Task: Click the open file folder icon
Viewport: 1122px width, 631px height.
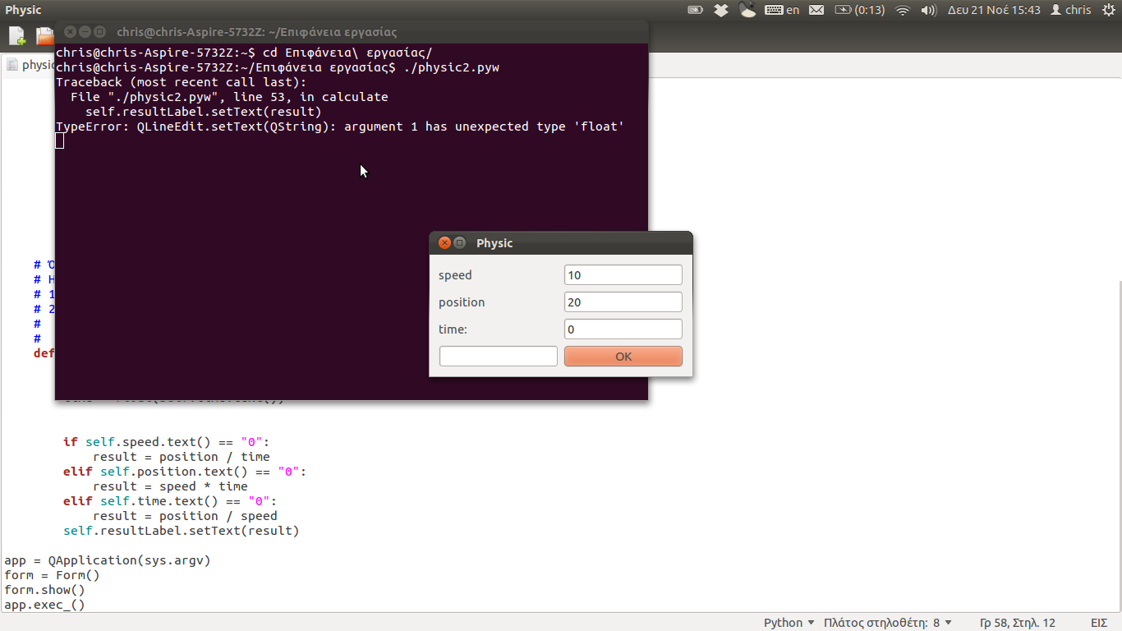Action: (44, 35)
